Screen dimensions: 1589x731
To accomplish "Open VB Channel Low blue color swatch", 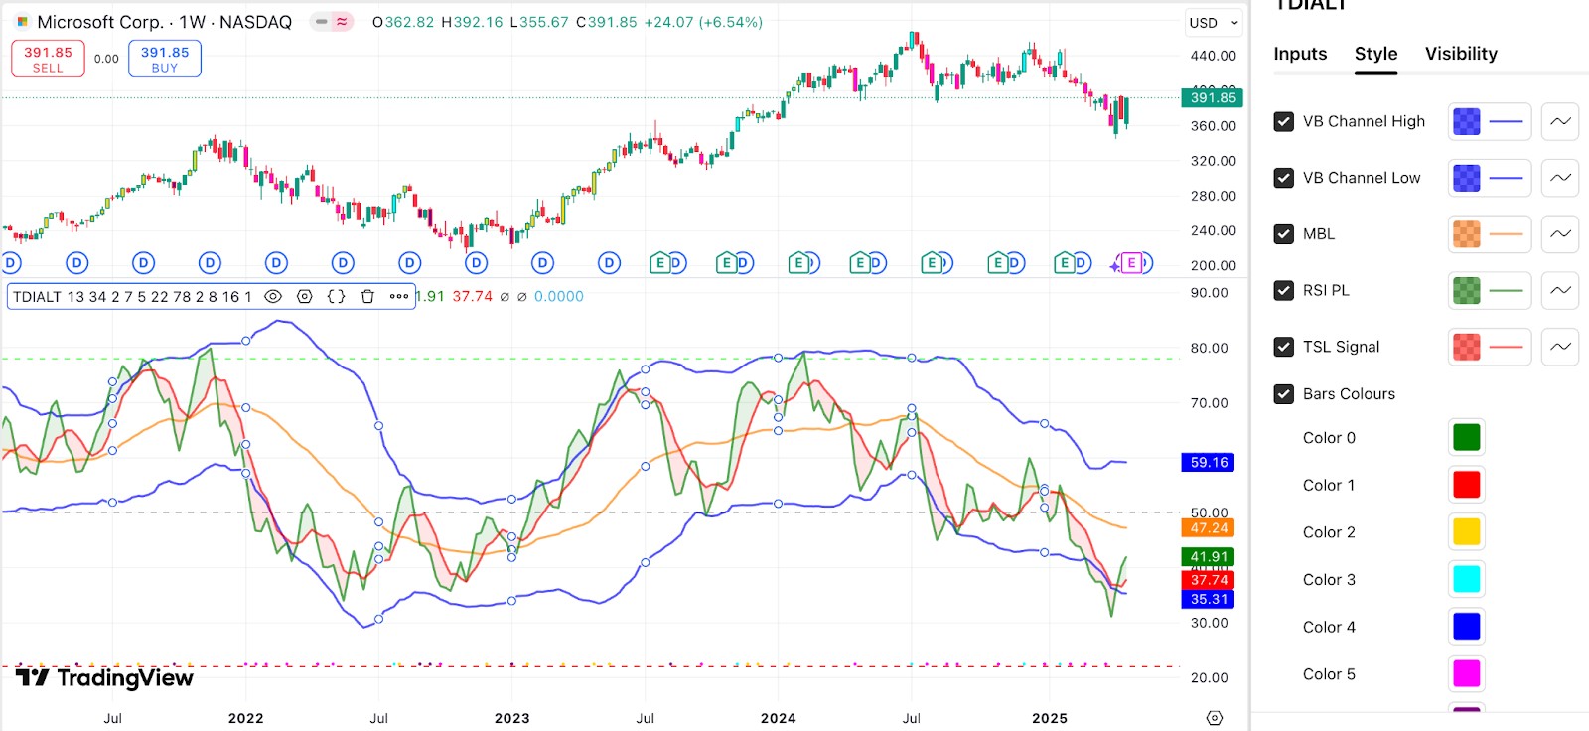I will (1466, 178).
